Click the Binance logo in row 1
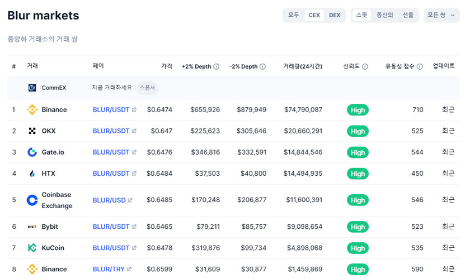Image resolution: width=470 pixels, height=279 pixels. pyautogui.click(x=32, y=110)
